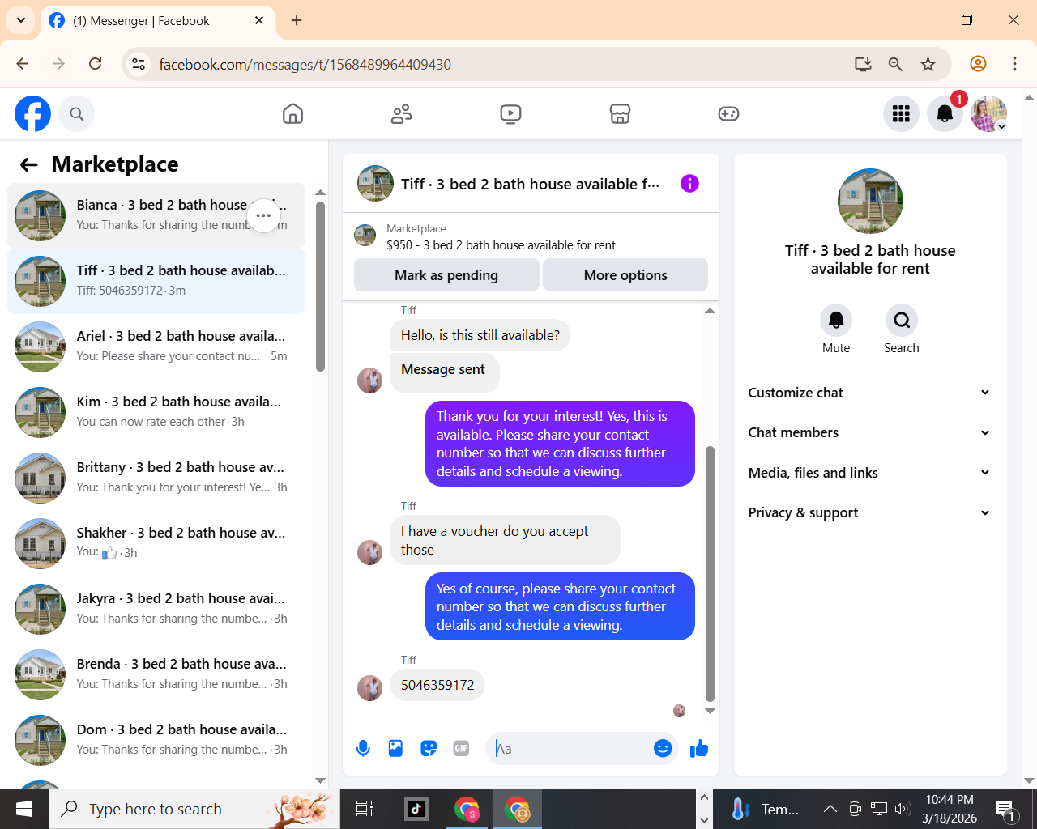Click the taskbar volume speaker icon
Viewport: 1037px width, 829px height.
(903, 809)
